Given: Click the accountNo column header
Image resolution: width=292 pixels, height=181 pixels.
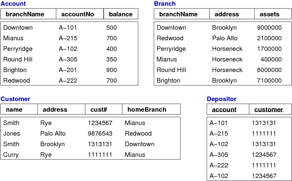Looking at the screenshot, I should pyautogui.click(x=78, y=14).
